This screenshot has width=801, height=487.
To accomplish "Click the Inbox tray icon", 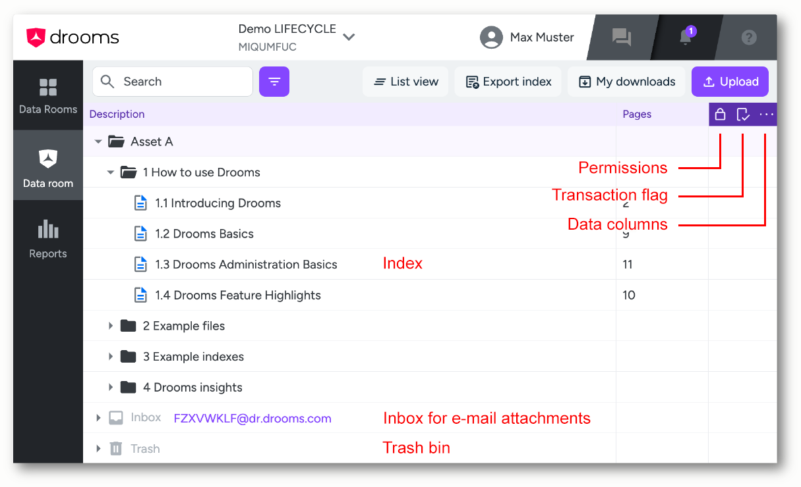I will tap(116, 418).
